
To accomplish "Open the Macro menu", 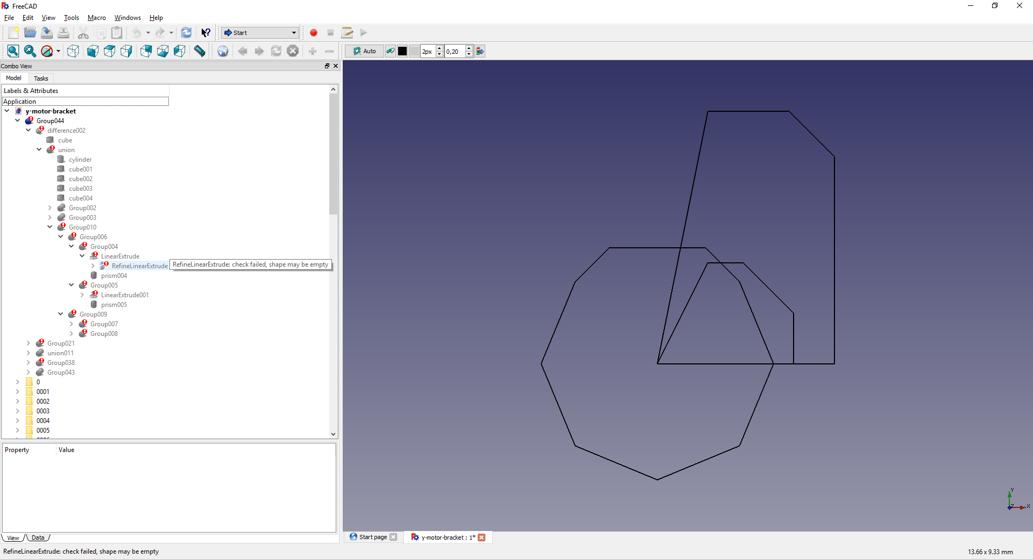I will click(96, 18).
